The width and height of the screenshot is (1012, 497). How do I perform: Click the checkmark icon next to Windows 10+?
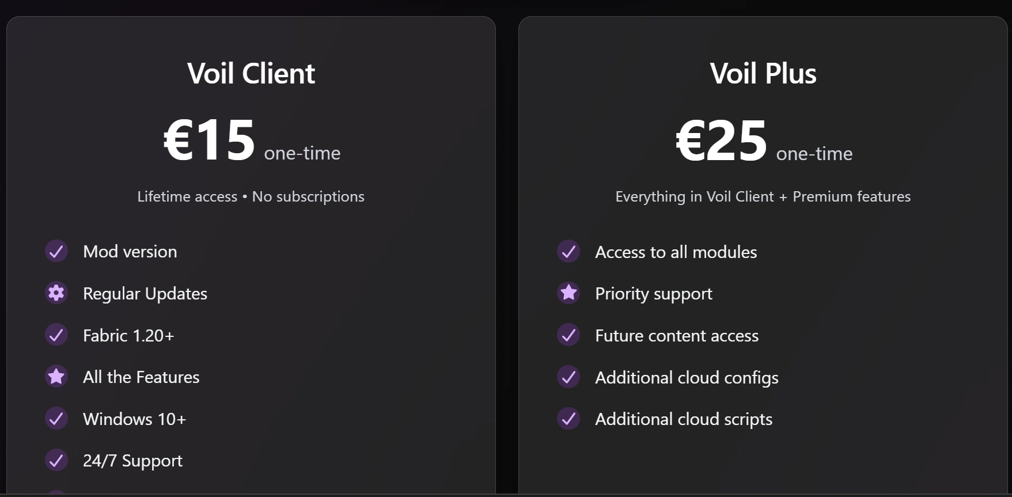(x=56, y=419)
